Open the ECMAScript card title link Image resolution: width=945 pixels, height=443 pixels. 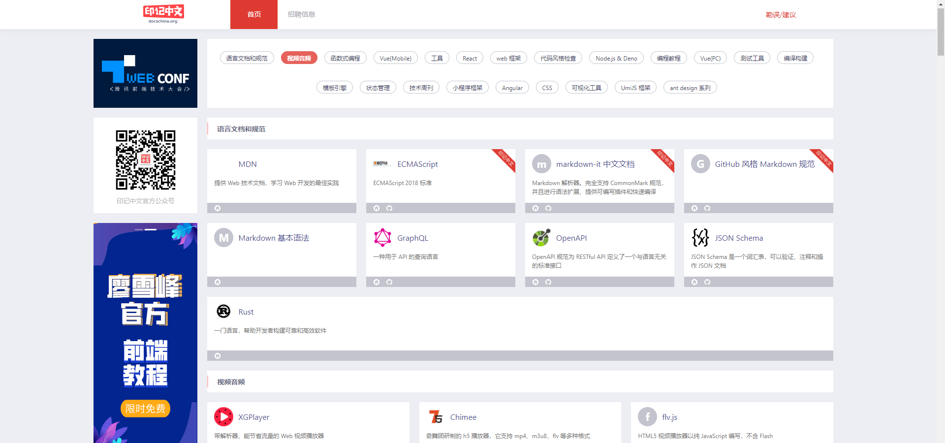[417, 164]
